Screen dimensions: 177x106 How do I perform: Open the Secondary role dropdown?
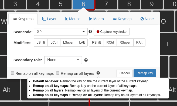coord(63,60)
